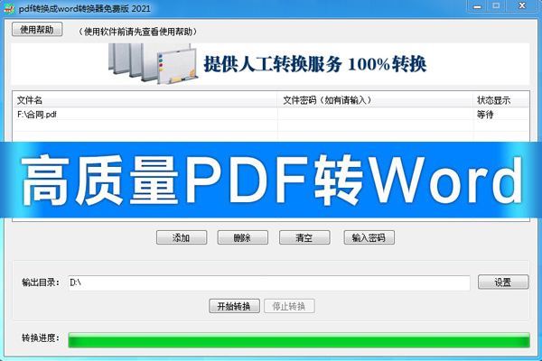Click the green conversion progress bar
This screenshot has width=542, height=361.
(x=299, y=340)
